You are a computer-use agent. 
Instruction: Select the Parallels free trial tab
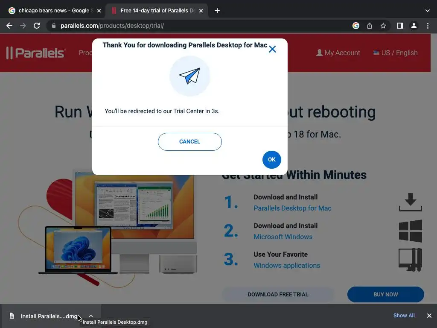[156, 11]
